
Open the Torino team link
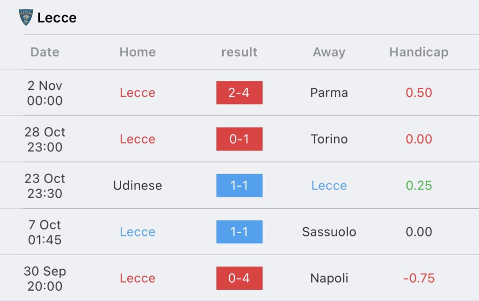coord(329,139)
